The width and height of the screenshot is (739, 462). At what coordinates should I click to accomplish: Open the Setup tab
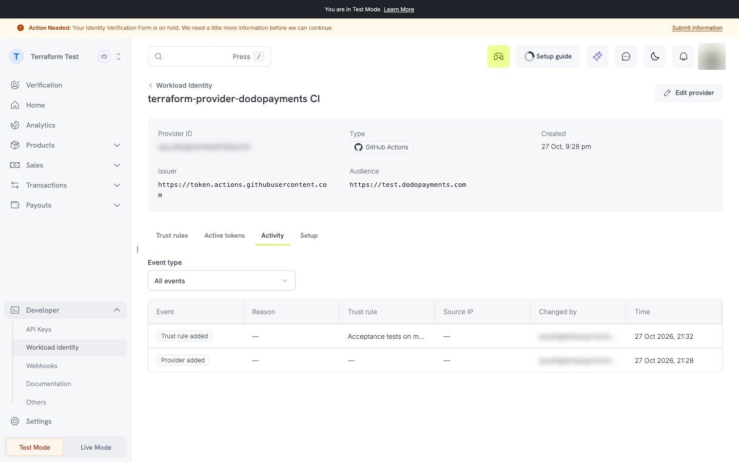(309, 236)
